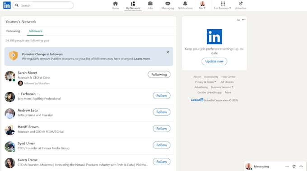
Task: Open Karen Frame's name link
Action: coord(28,160)
